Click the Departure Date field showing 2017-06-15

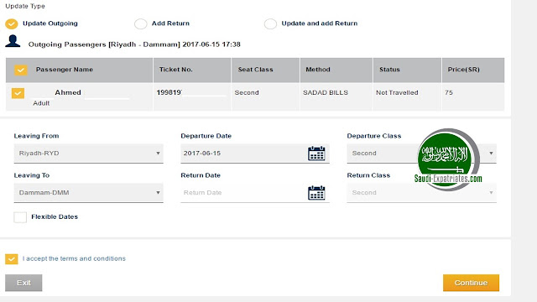[x=243, y=154]
